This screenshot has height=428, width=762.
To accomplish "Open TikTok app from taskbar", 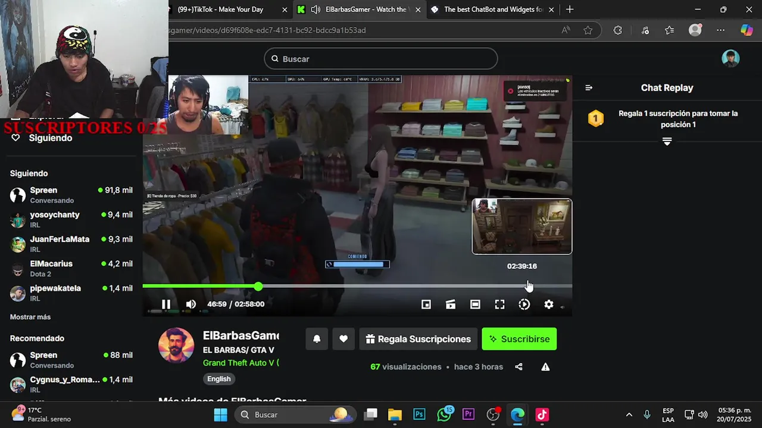I will [x=542, y=414].
